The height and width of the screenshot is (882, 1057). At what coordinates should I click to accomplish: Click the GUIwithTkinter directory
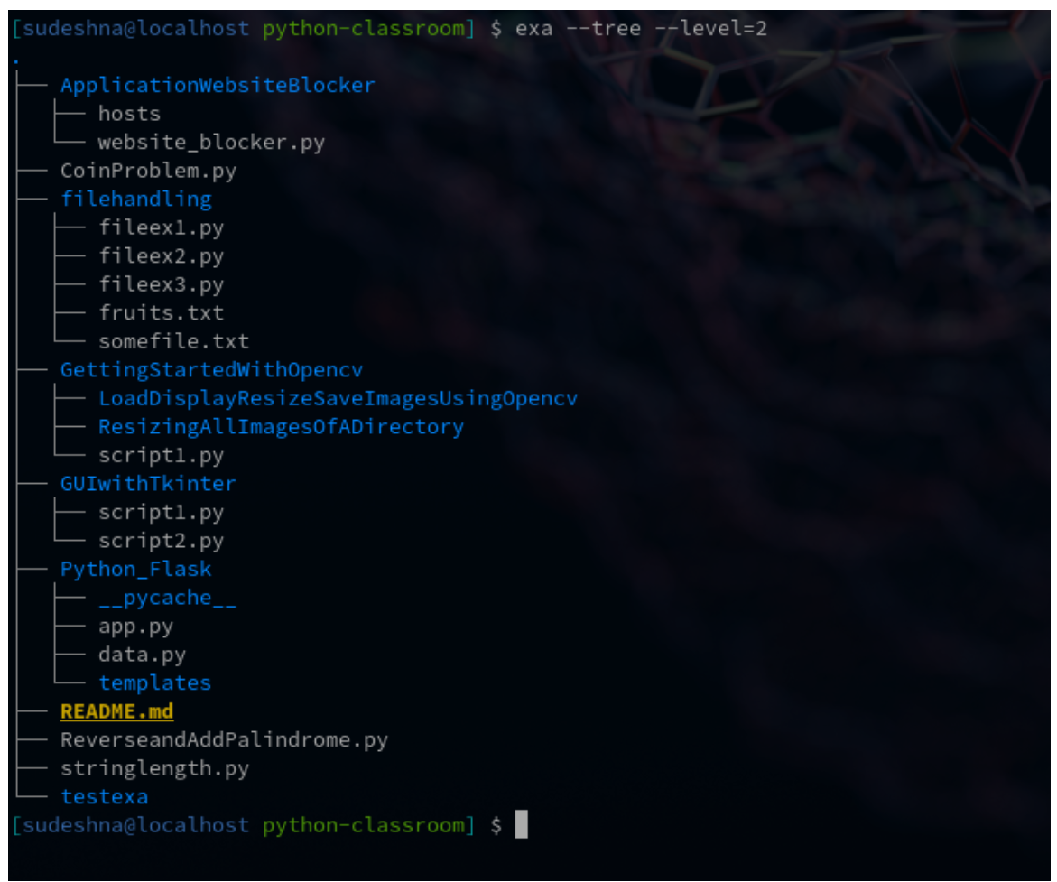pos(148,484)
